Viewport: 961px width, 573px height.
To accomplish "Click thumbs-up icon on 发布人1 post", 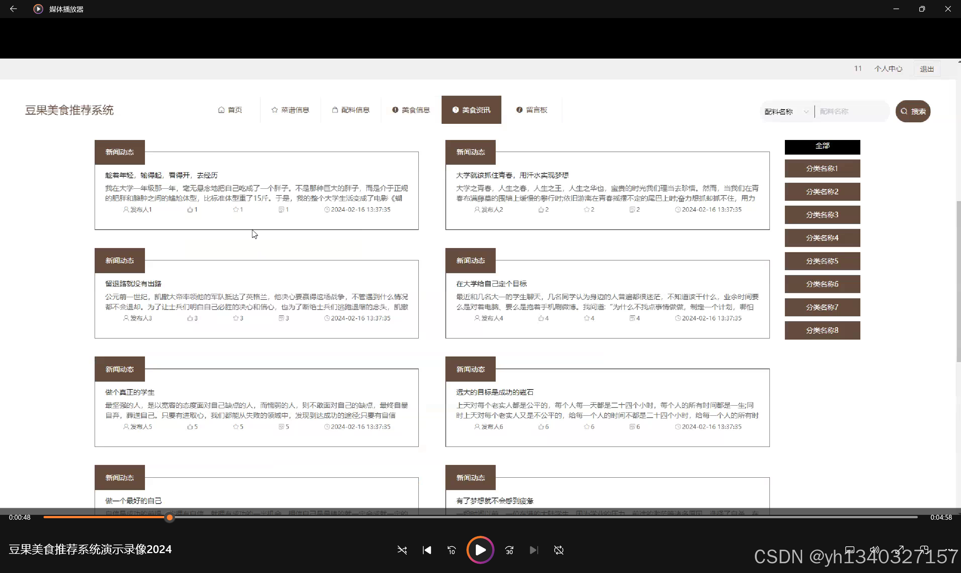I will [x=190, y=210].
